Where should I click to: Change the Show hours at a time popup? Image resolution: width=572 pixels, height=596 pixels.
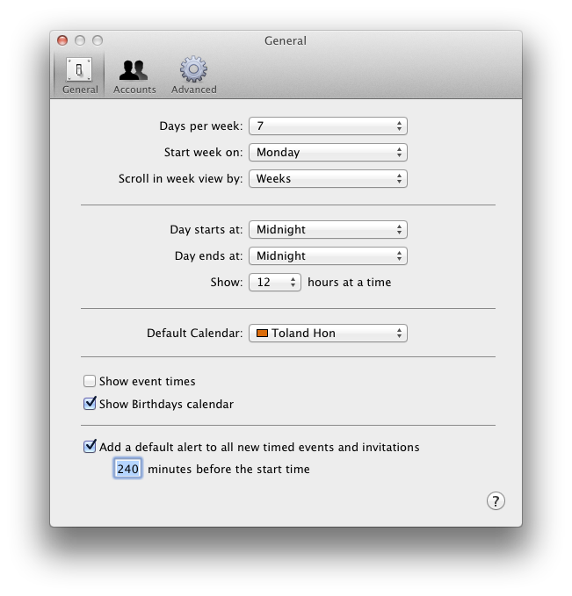click(275, 283)
